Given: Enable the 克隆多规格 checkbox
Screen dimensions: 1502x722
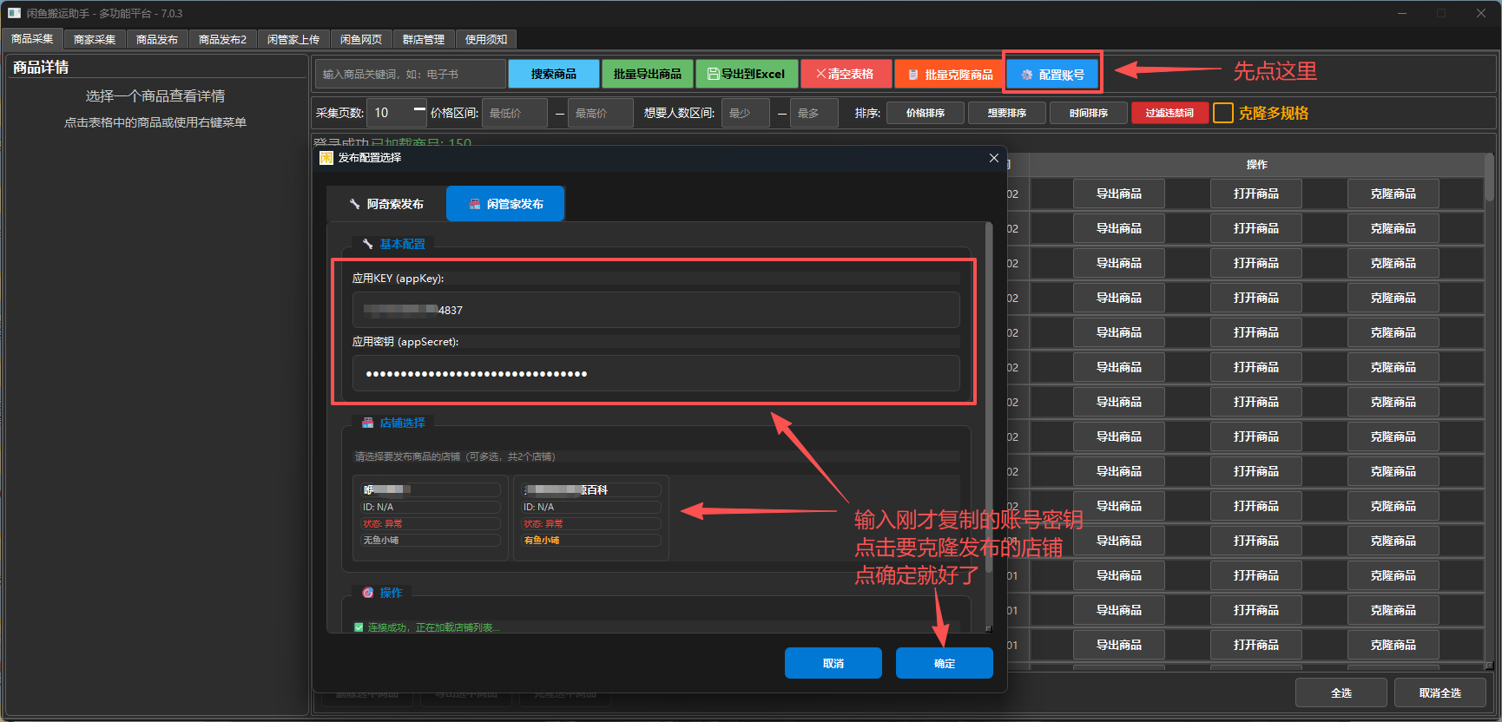Looking at the screenshot, I should coord(1222,114).
